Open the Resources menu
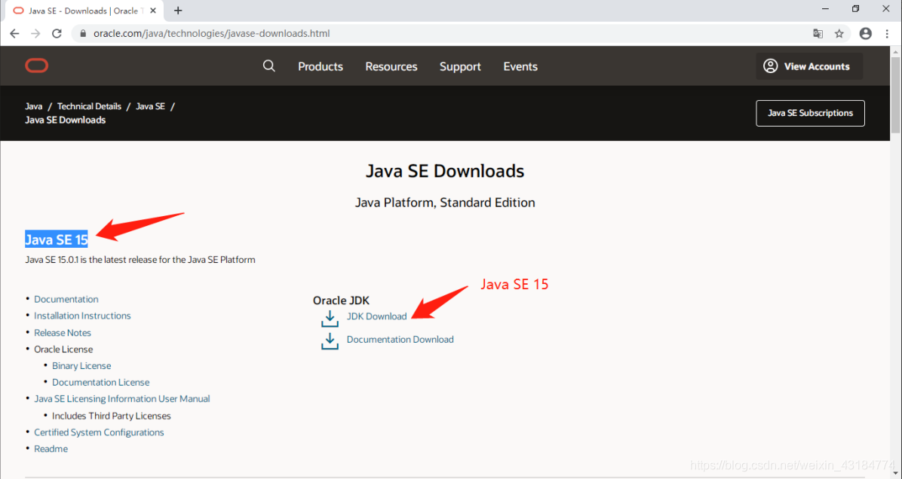 click(x=391, y=66)
